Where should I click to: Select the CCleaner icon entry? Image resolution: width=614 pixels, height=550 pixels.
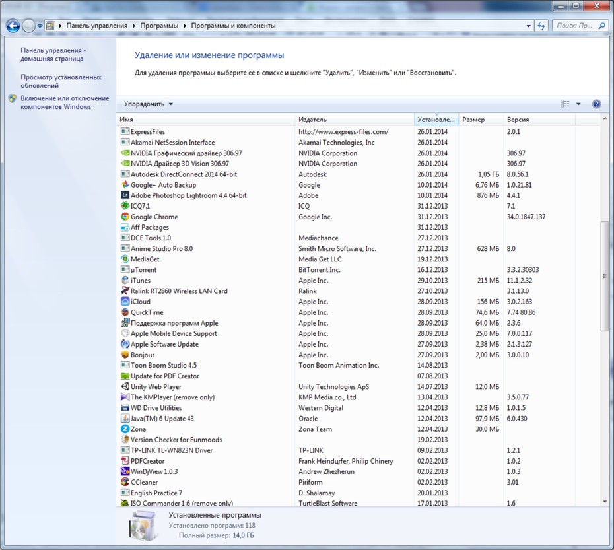[x=125, y=482]
